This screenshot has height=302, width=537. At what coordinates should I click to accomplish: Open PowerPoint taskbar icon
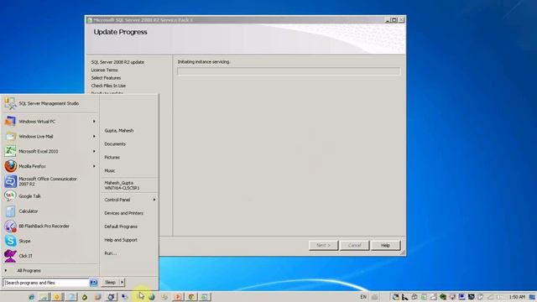[x=178, y=297]
